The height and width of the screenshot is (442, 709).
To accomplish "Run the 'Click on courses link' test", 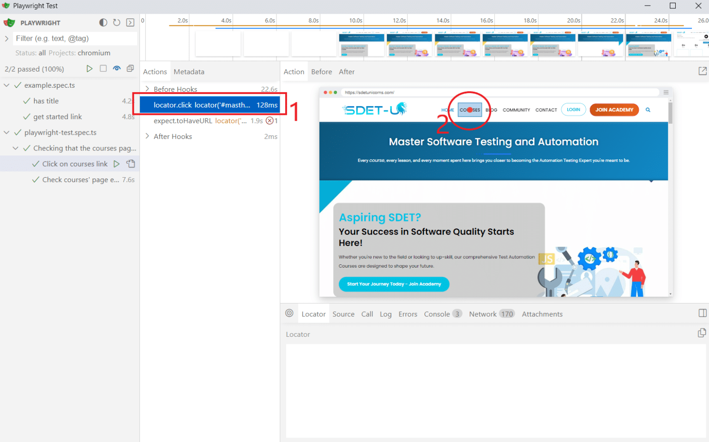I will [x=117, y=164].
